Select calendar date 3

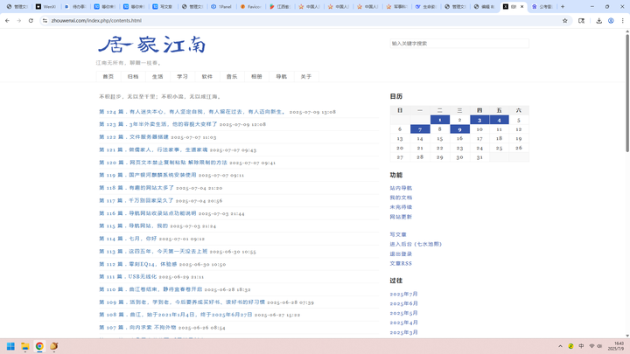coord(479,120)
